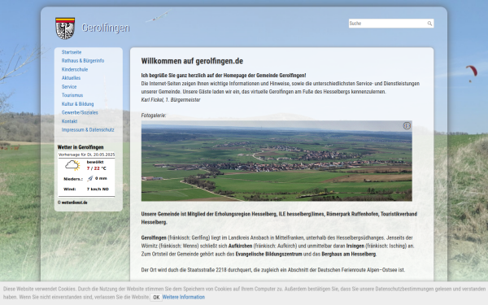The height and width of the screenshot is (305, 488).
Task: Click the bold 'Evangelische Bildungszentrum' text
Action: [x=268, y=254]
